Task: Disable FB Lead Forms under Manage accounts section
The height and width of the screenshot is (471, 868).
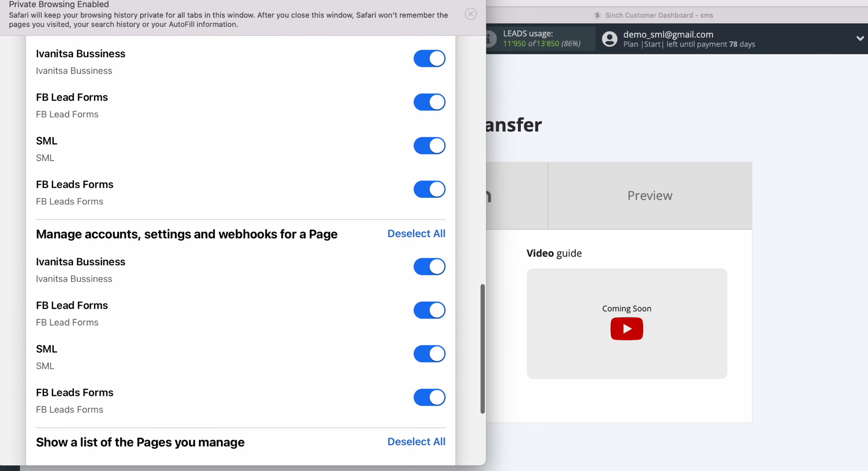Action: (x=429, y=310)
